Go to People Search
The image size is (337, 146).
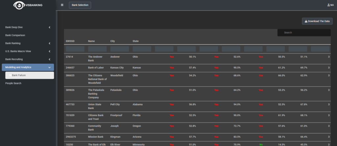click(x=13, y=83)
